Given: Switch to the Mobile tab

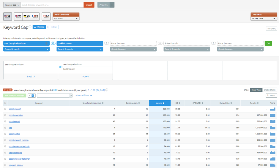Looking at the screenshot, I should pos(52,27).
